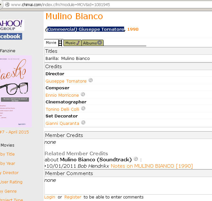Click the Mulino Bianco page title
This screenshot has height=201, width=212.
click(x=74, y=16)
